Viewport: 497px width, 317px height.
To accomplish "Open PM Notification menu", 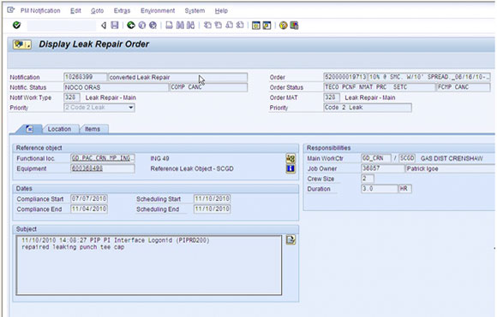I will [40, 11].
